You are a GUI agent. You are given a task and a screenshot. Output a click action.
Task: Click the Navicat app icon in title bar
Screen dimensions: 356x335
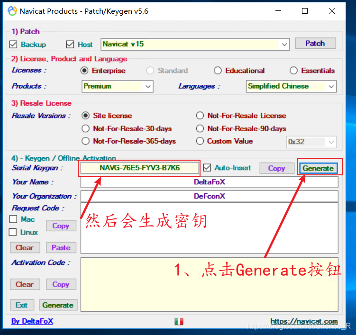pos(12,11)
